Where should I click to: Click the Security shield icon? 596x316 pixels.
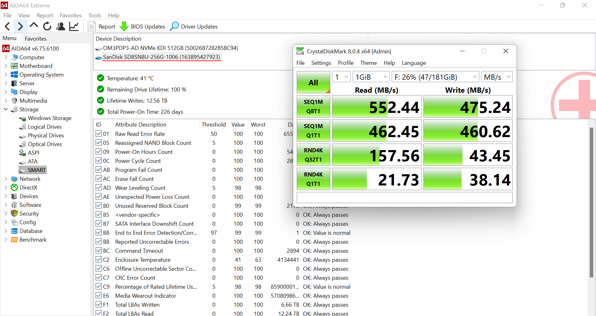tap(14, 214)
